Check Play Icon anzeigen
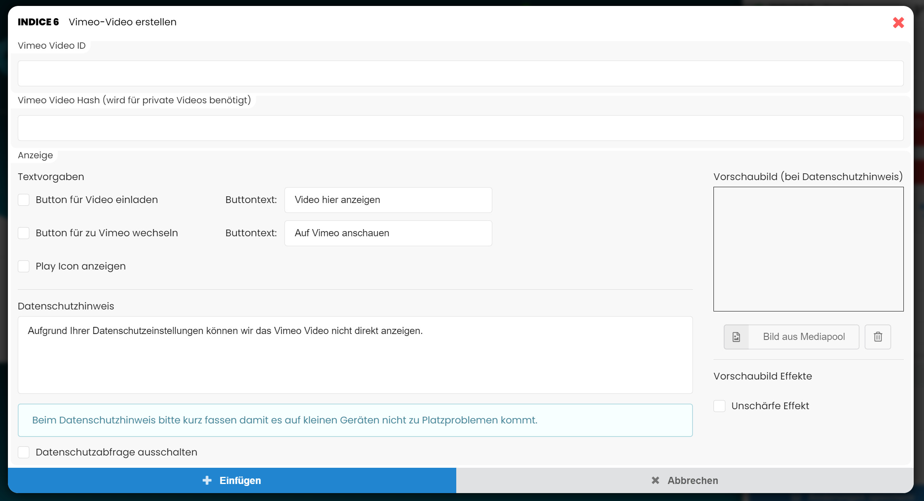This screenshot has height=501, width=924. point(24,266)
